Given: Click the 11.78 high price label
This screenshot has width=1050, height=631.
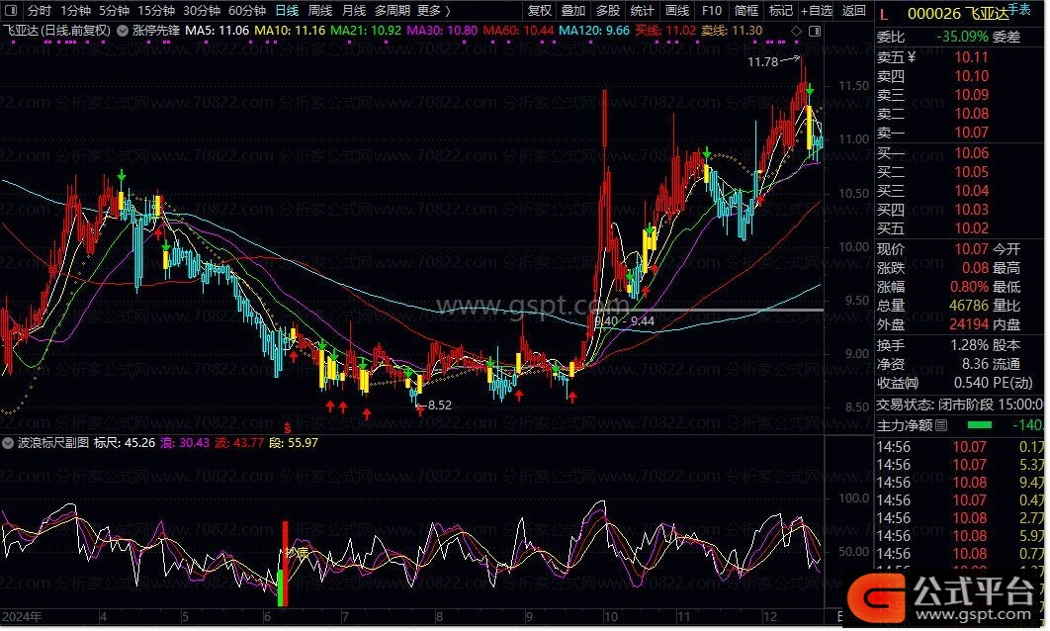Looking at the screenshot, I should click(x=762, y=62).
